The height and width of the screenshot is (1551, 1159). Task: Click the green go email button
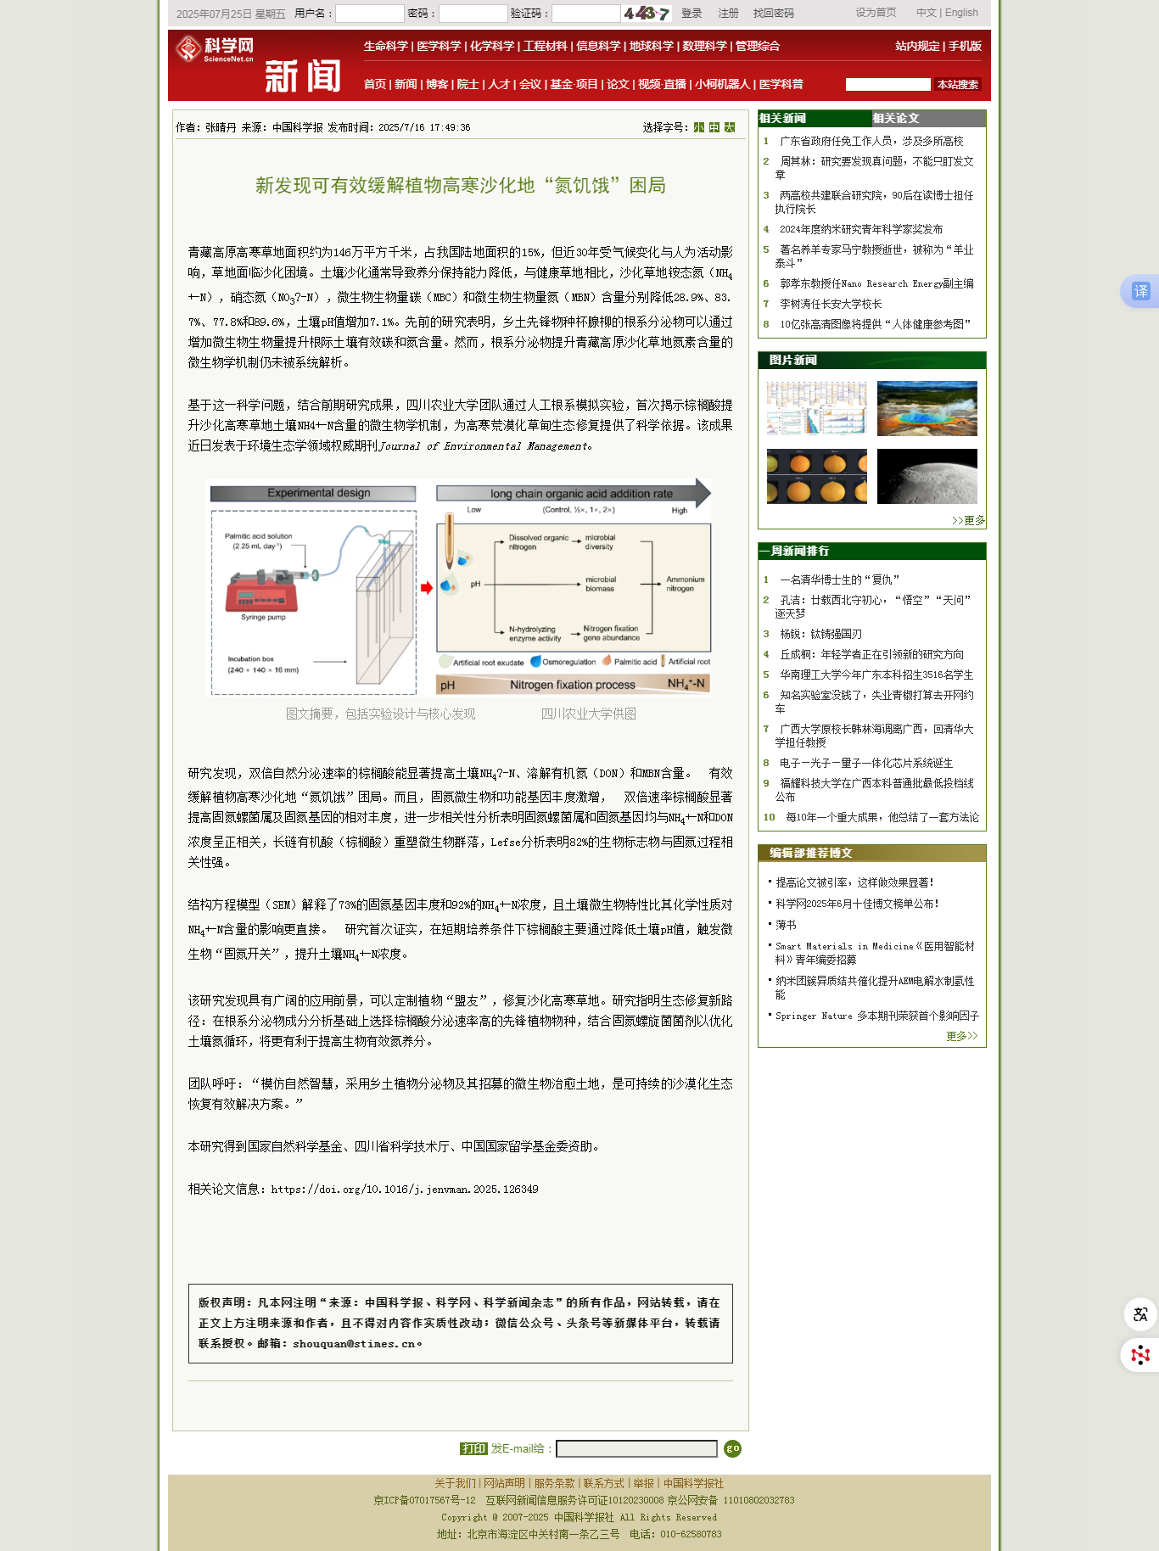tap(732, 1448)
